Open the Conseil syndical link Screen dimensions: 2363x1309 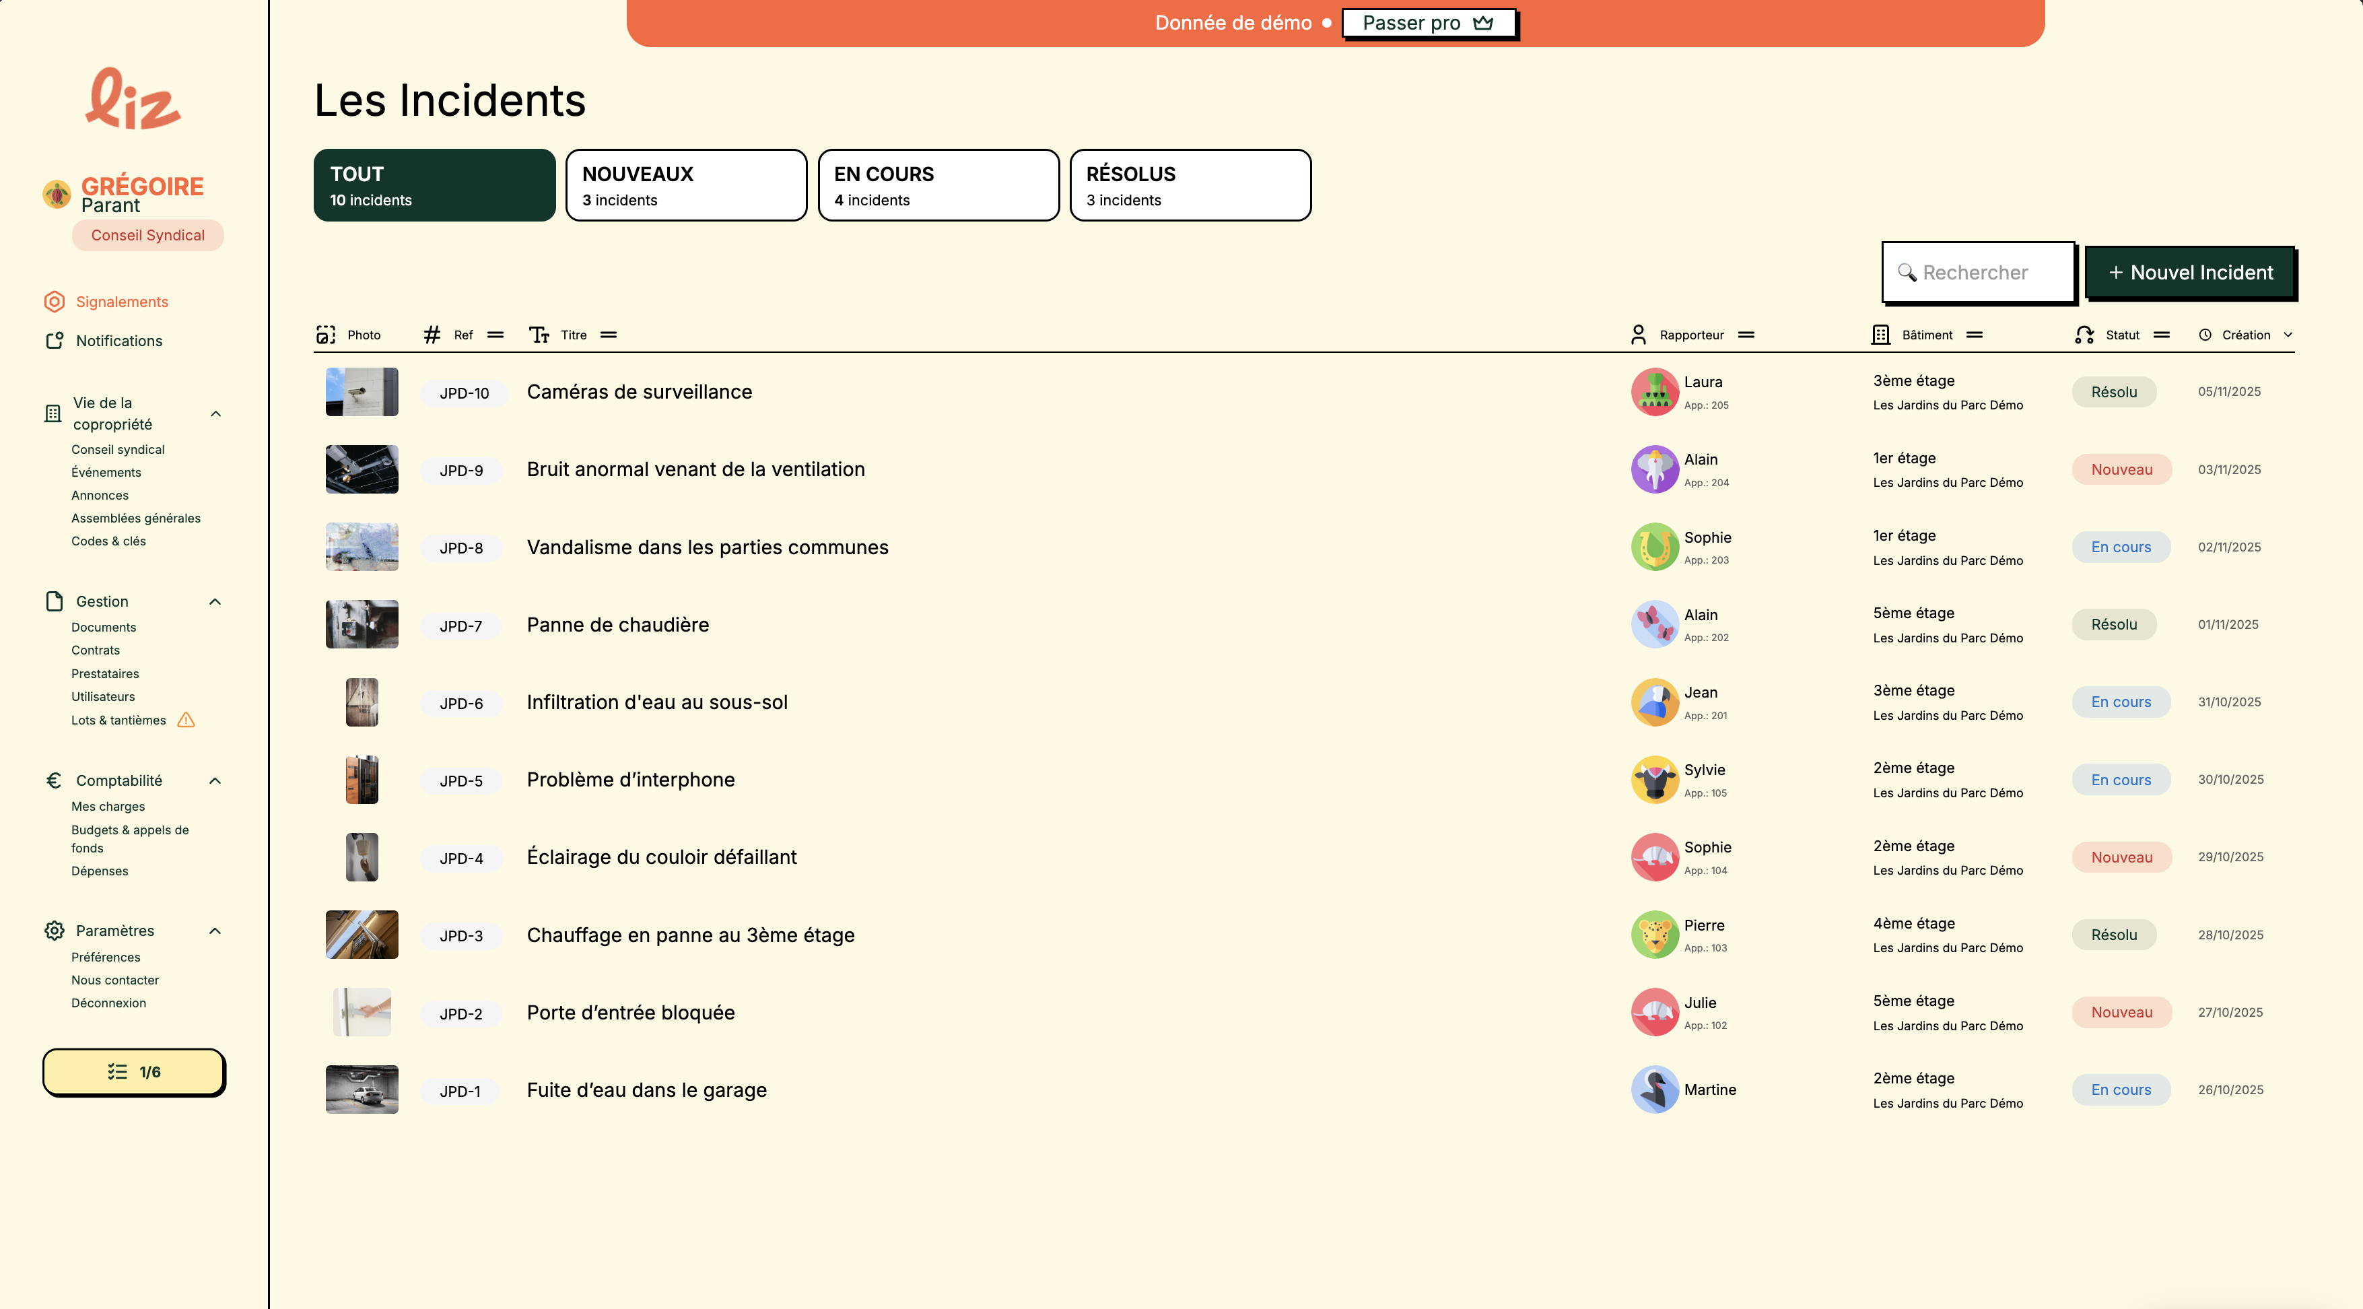[x=118, y=450]
